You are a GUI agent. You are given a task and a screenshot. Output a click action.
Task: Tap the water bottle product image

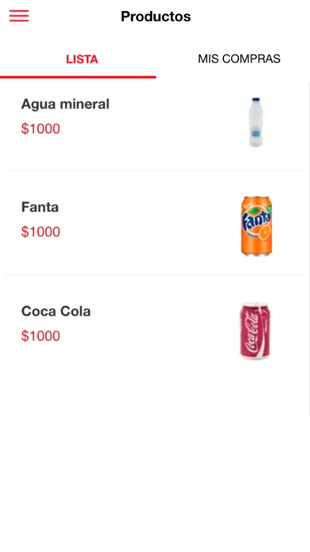pos(255,122)
